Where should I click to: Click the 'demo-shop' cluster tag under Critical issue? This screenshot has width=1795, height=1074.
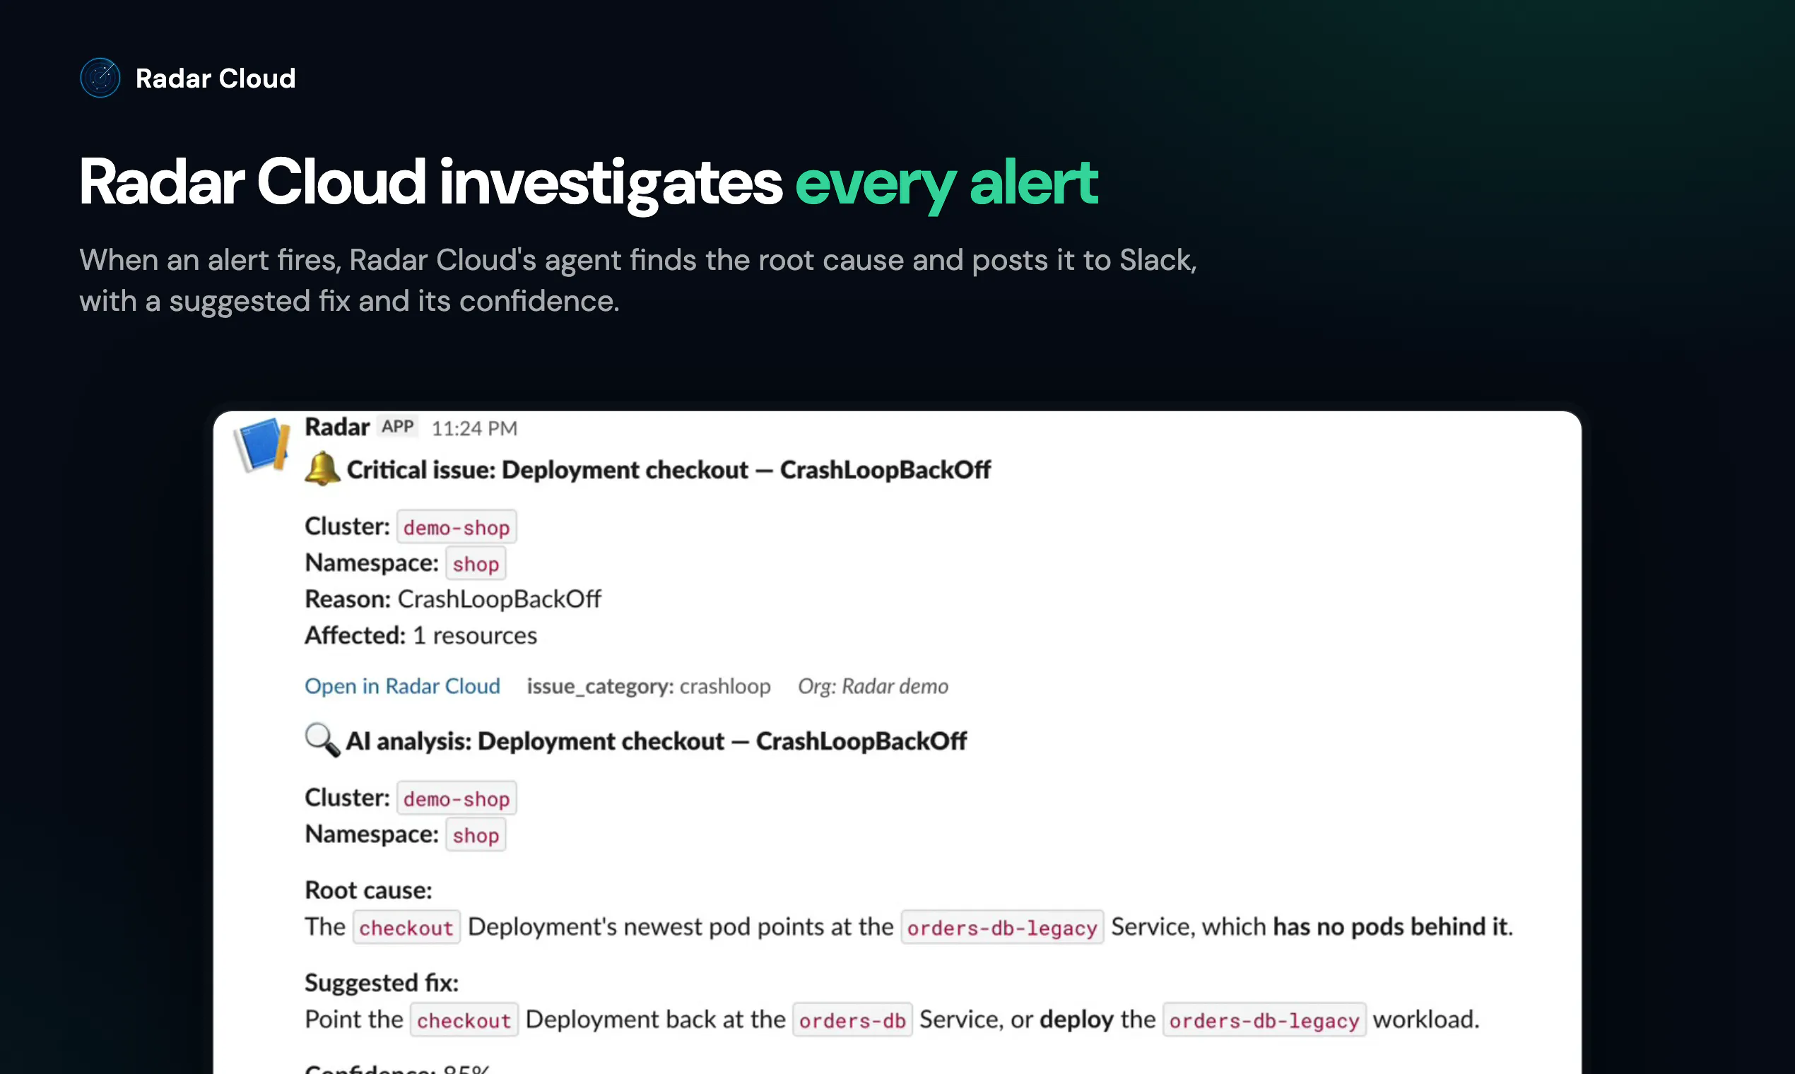[457, 527]
